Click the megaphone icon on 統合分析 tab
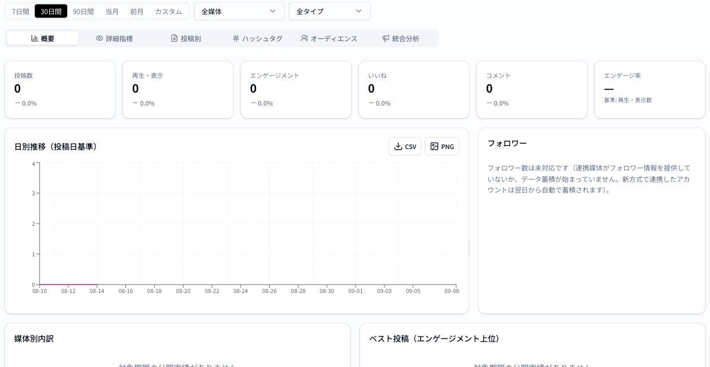The image size is (710, 367). (386, 38)
